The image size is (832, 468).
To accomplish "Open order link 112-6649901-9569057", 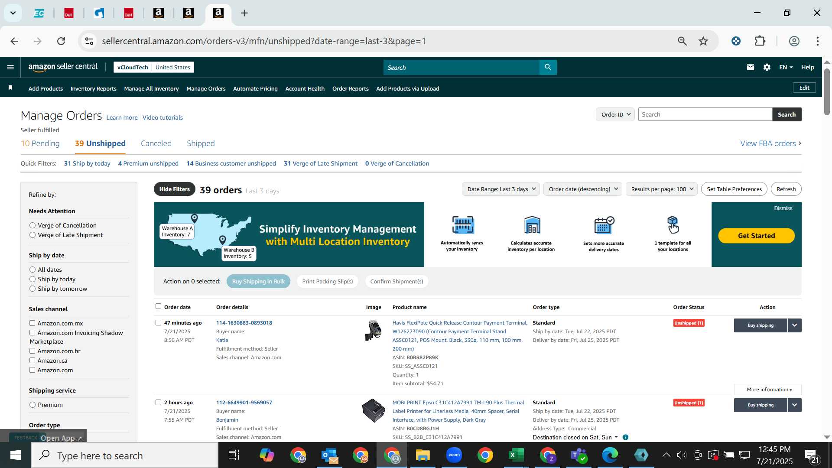I will pyautogui.click(x=244, y=403).
